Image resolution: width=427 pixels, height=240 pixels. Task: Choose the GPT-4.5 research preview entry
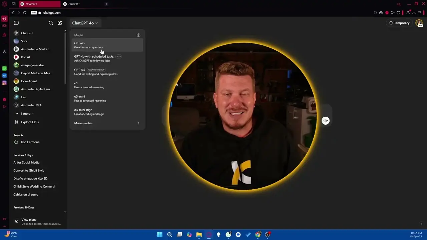(x=107, y=72)
